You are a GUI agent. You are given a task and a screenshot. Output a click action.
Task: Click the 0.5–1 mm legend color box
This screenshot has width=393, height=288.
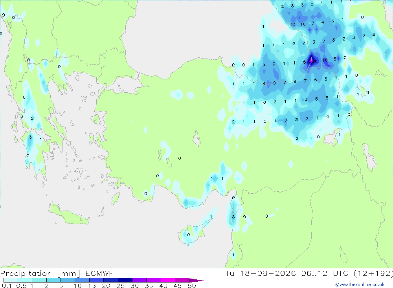tap(25, 280)
